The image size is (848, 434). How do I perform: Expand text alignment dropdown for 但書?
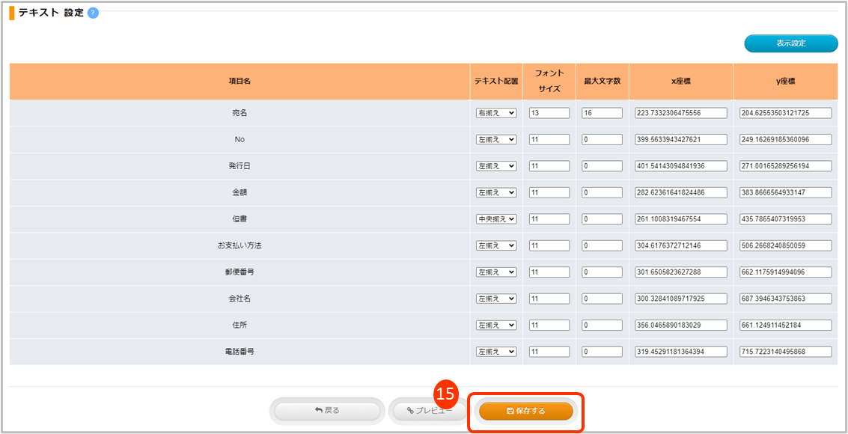click(496, 219)
